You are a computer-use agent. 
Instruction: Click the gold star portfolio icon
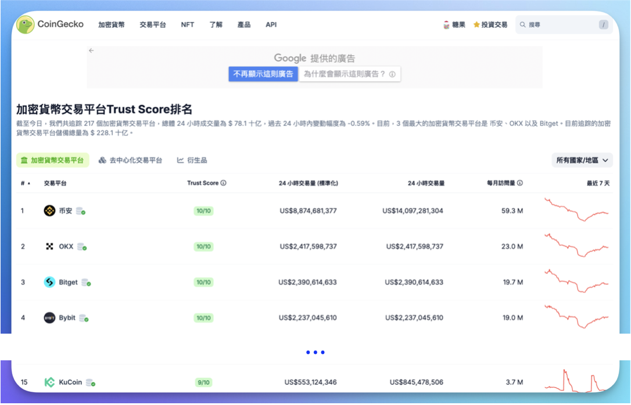[x=476, y=24]
